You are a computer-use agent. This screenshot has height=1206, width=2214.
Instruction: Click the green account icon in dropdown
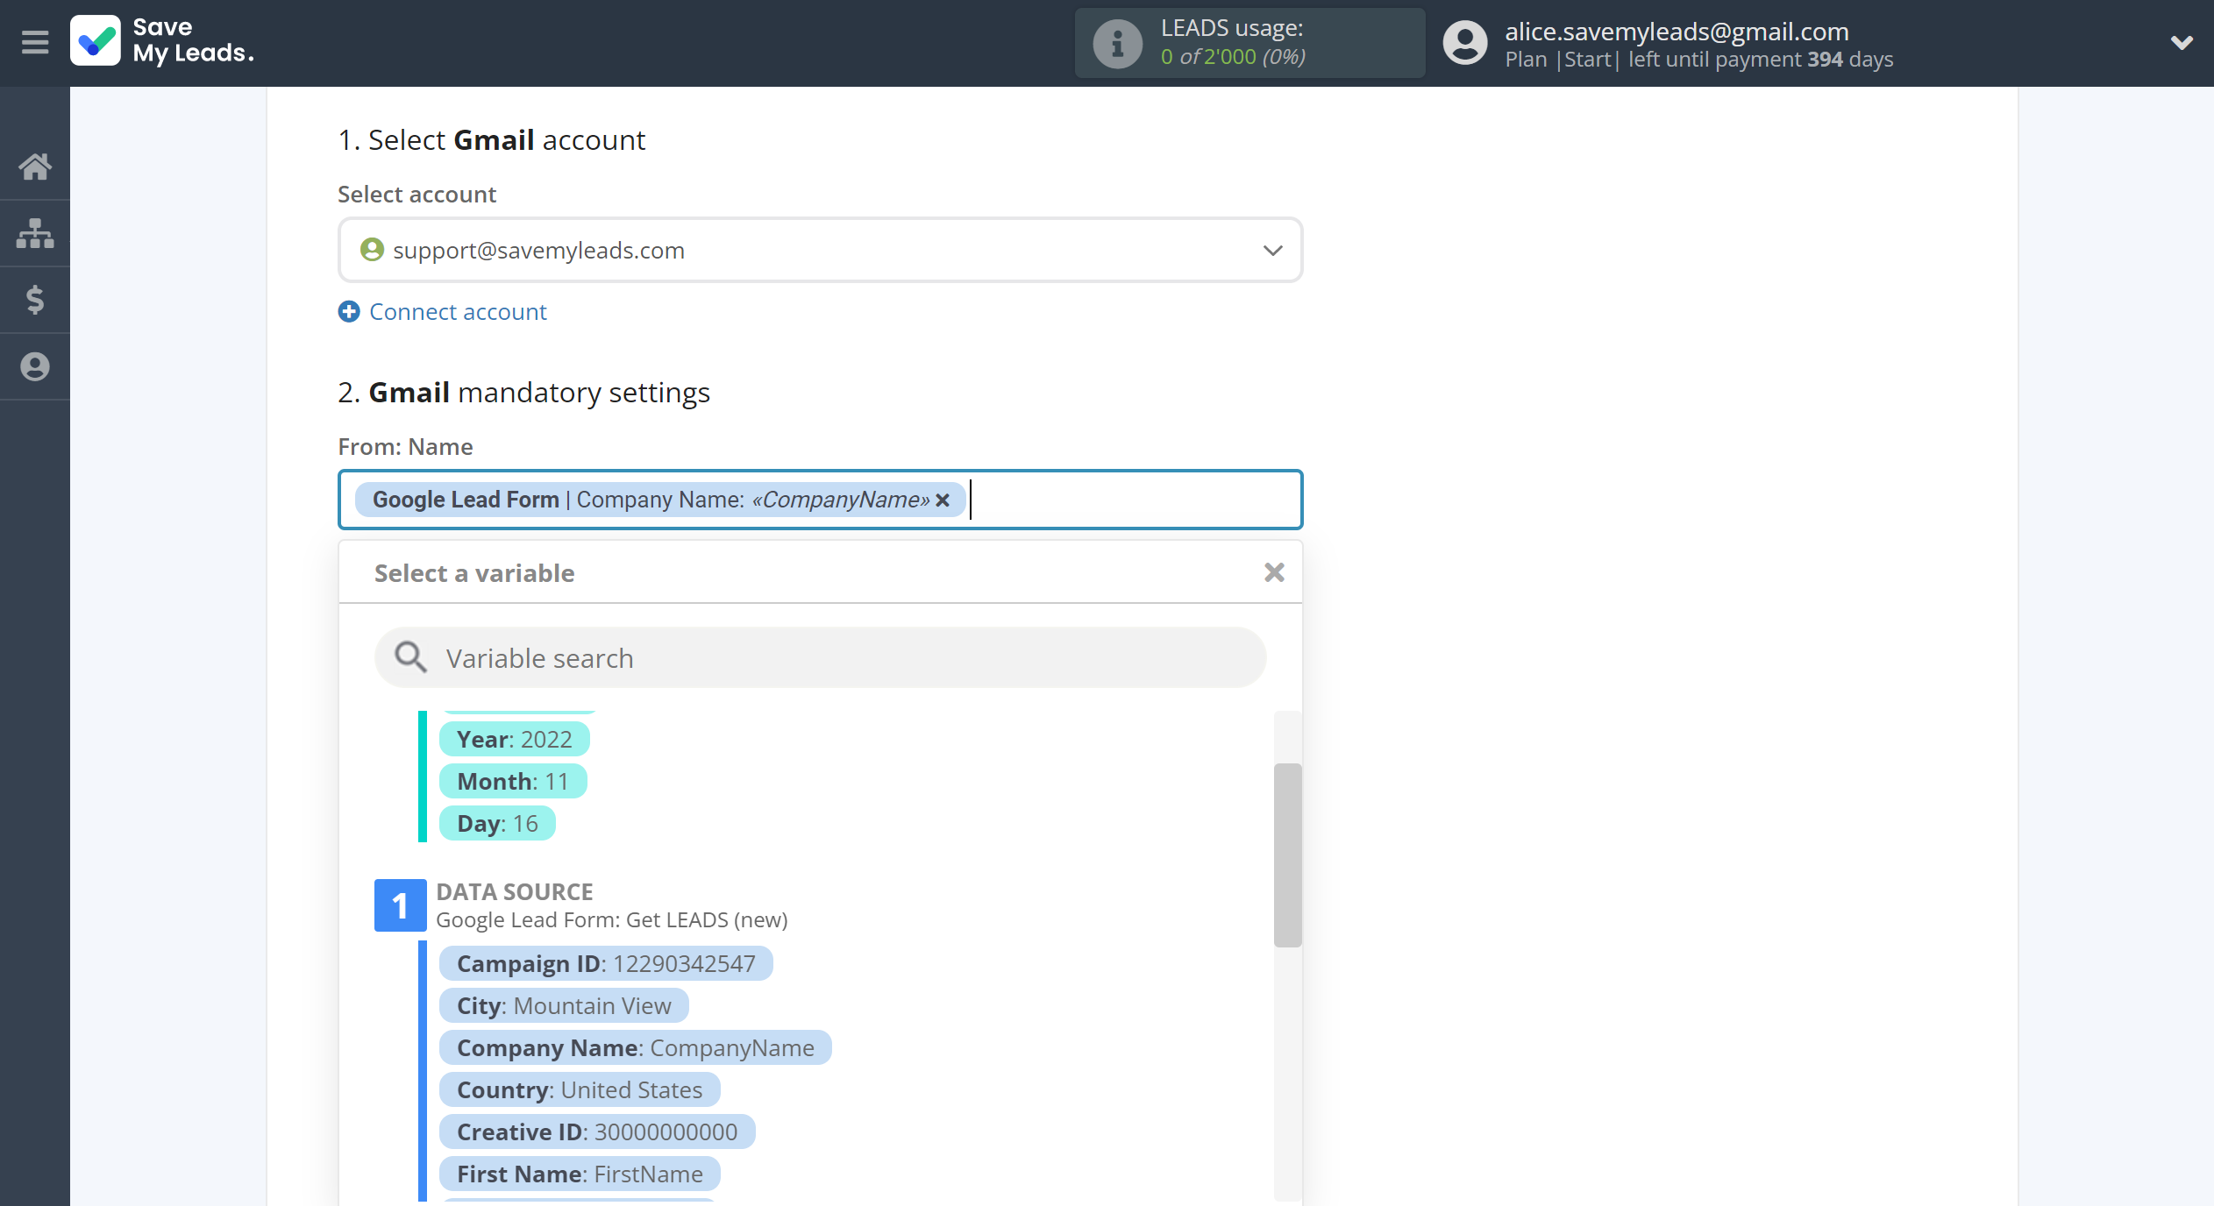click(372, 250)
